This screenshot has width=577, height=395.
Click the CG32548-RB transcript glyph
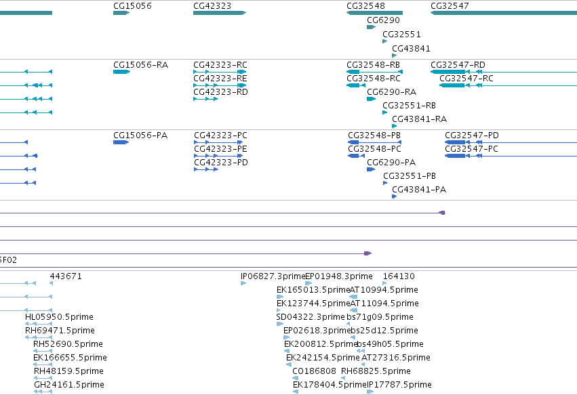coord(374,72)
